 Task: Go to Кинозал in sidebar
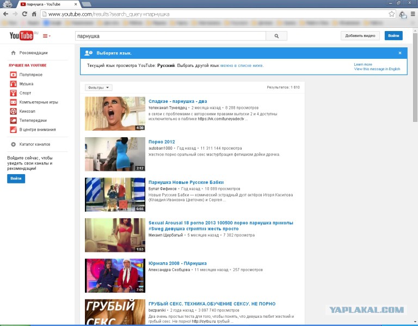click(x=27, y=111)
